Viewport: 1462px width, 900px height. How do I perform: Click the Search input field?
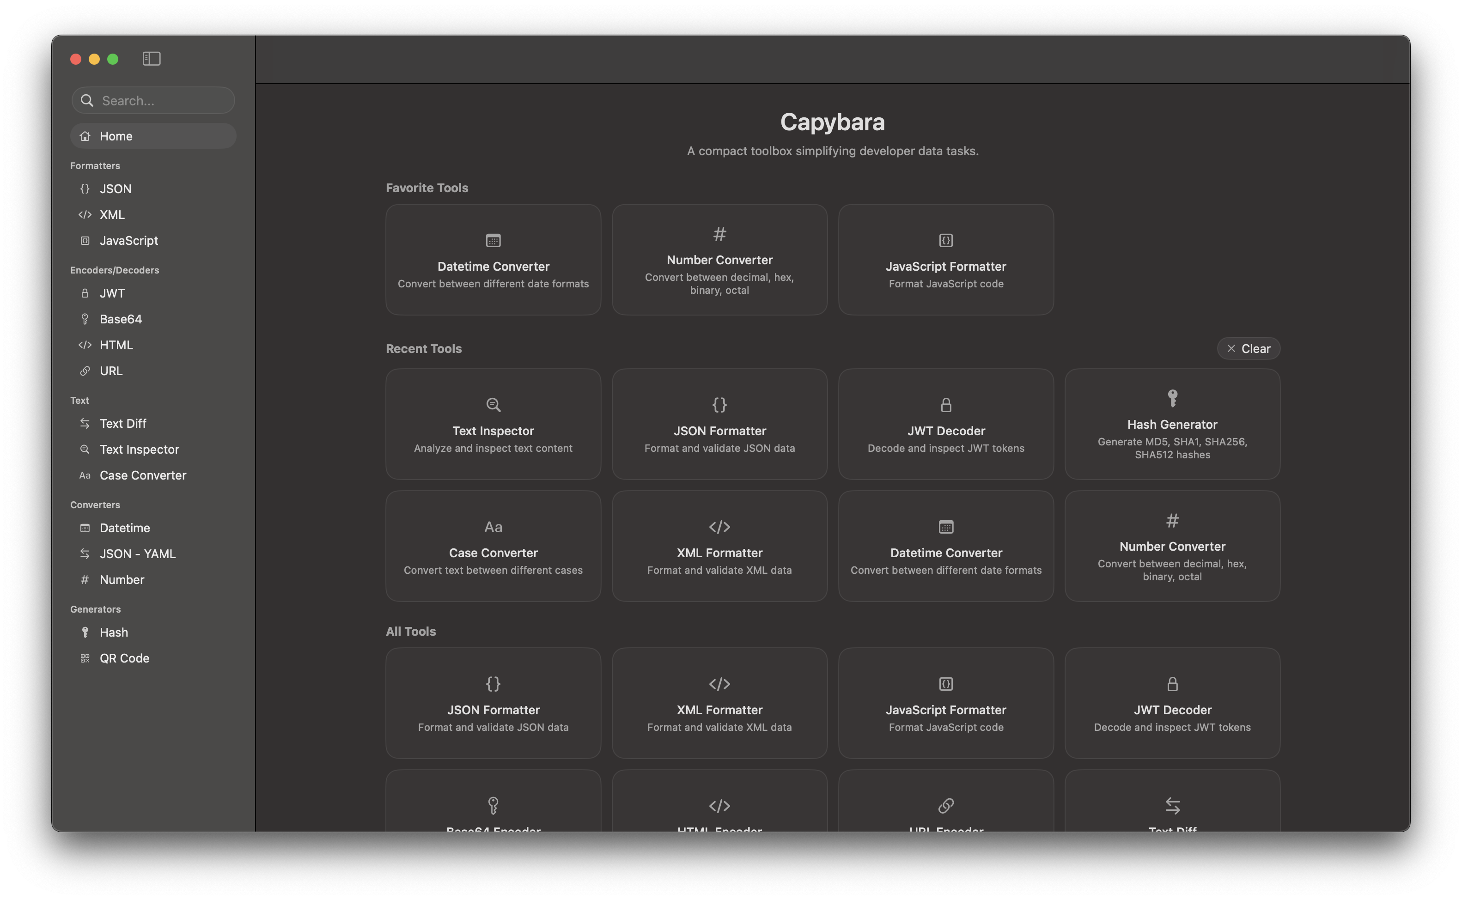point(161,101)
